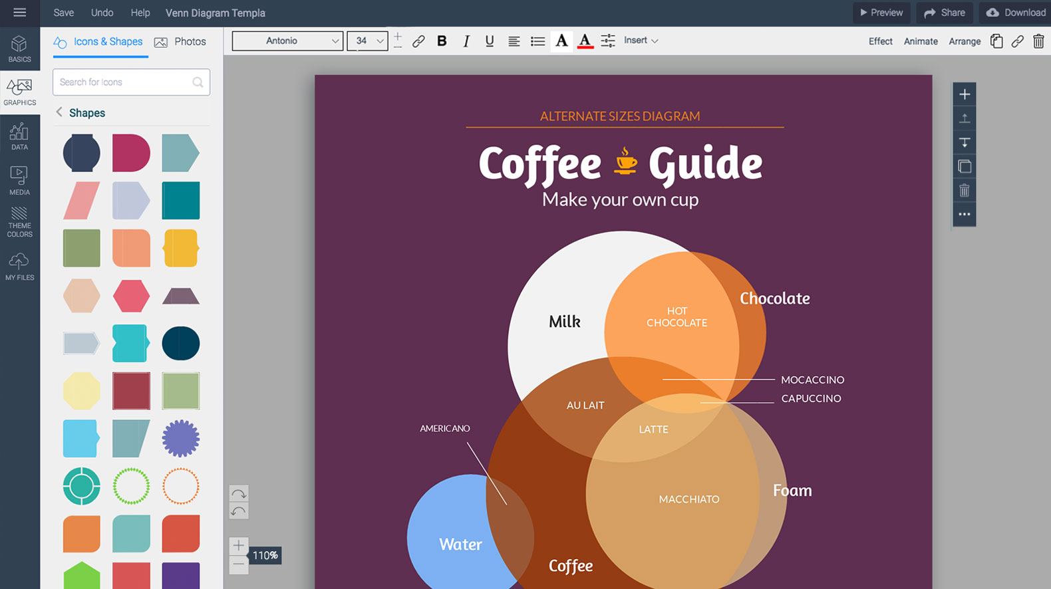Click the upper curved arrow above zoom controls
The height and width of the screenshot is (589, 1051).
(x=238, y=493)
